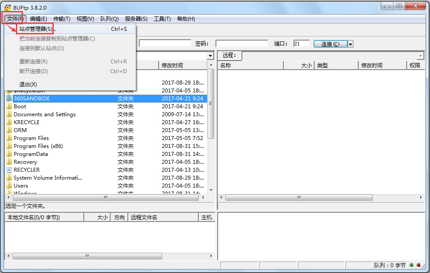Image resolution: width=430 pixels, height=273 pixels.
Task: Sort remote list by 修改时间 column
Action: [382, 66]
